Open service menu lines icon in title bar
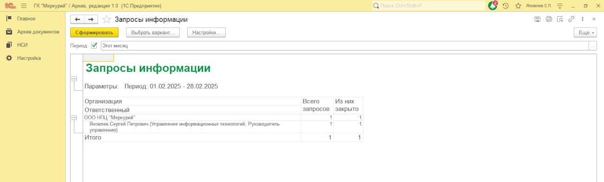604x182 pixels. [560, 6]
